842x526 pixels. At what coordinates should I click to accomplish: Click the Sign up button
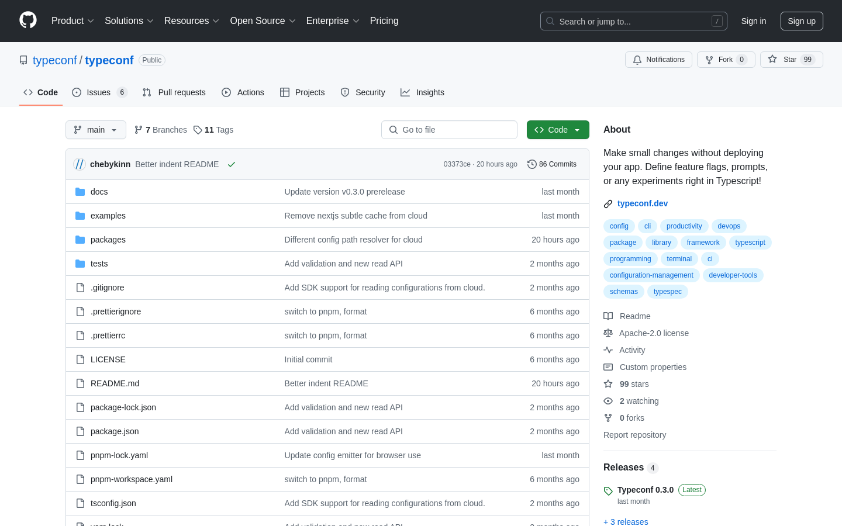[x=802, y=21]
